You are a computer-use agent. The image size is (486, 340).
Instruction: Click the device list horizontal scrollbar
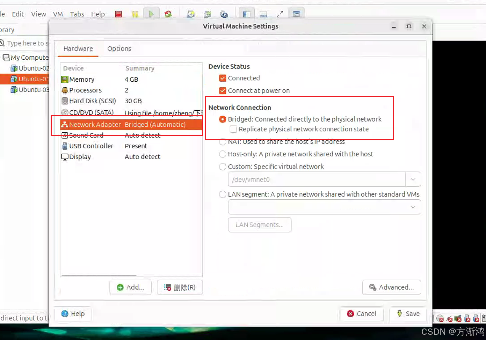99,275
